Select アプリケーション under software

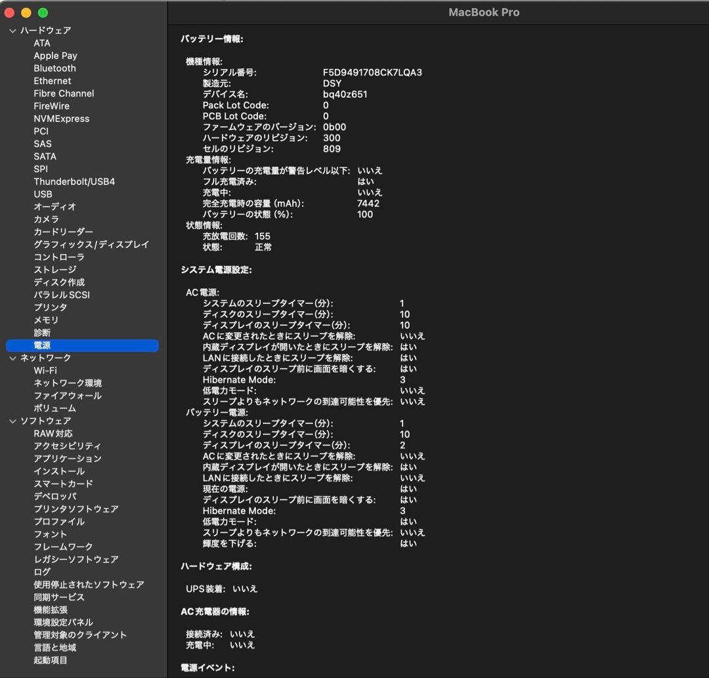68,459
